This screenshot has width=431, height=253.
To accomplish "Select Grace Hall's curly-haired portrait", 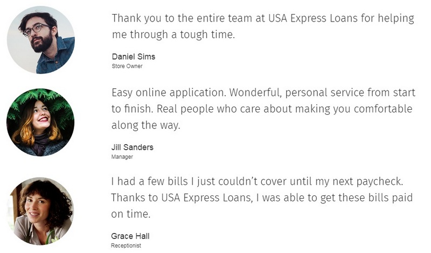I will pos(40,211).
